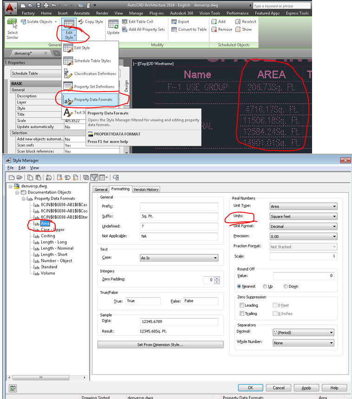Open the Decimal separator dropdown
Image resolution: width=352 pixels, height=399 pixels.
coord(303,332)
